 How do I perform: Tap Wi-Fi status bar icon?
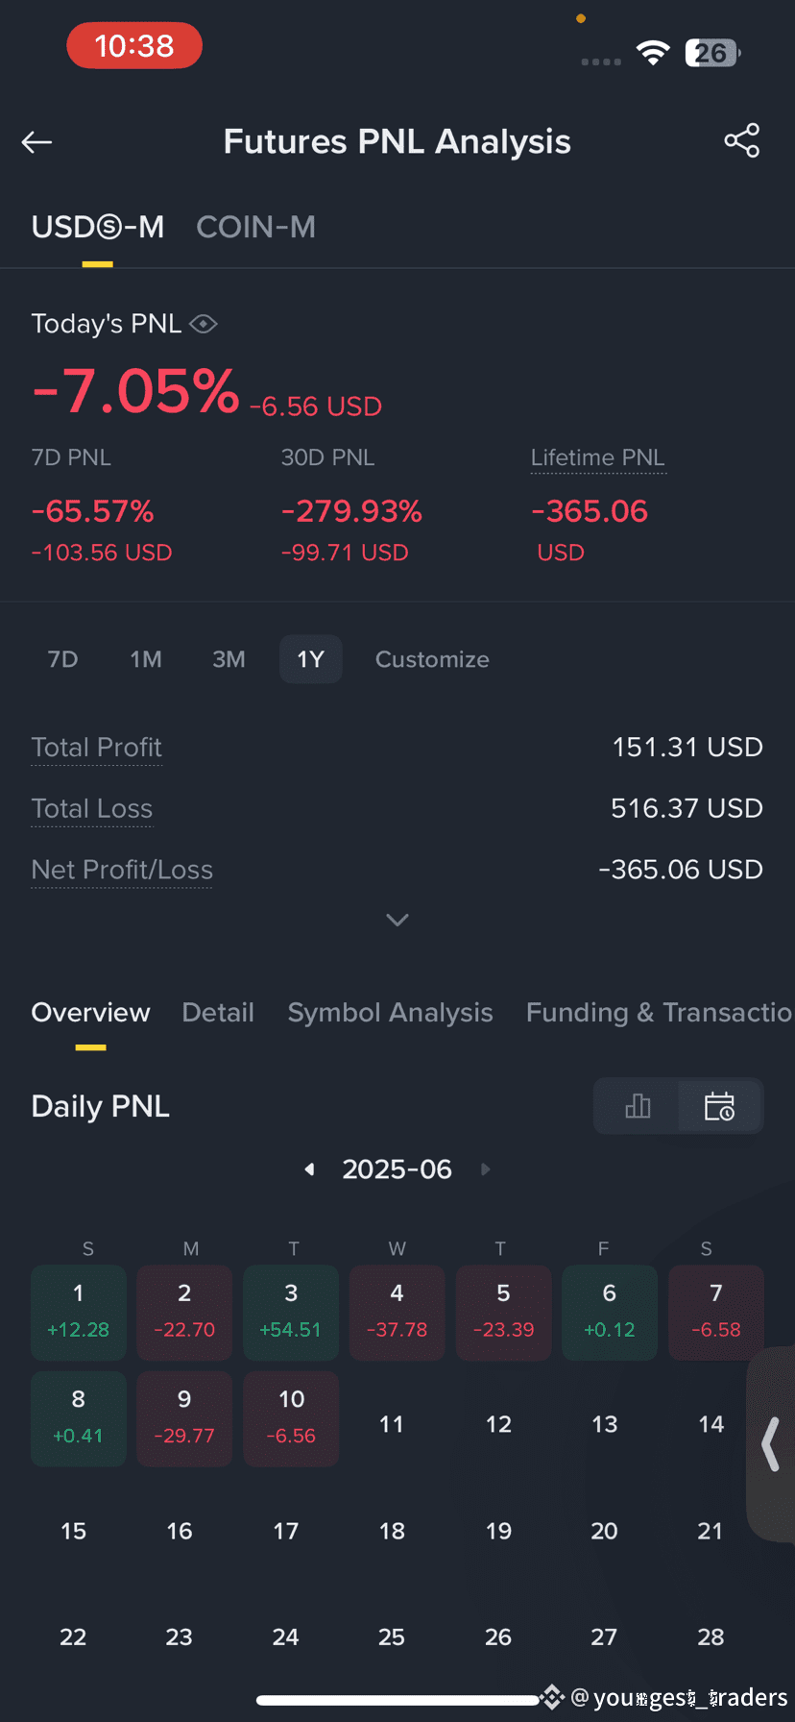click(653, 53)
